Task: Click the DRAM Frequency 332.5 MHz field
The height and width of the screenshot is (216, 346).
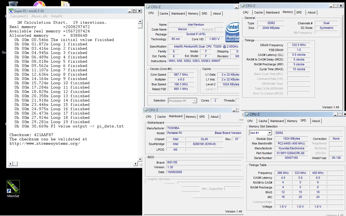Action: pyautogui.click(x=299, y=45)
